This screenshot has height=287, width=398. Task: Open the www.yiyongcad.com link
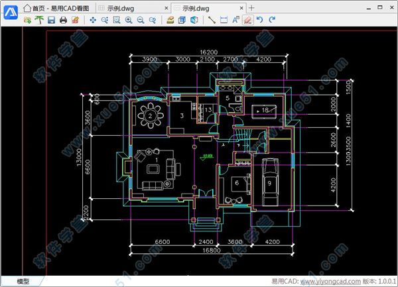pos(327,281)
